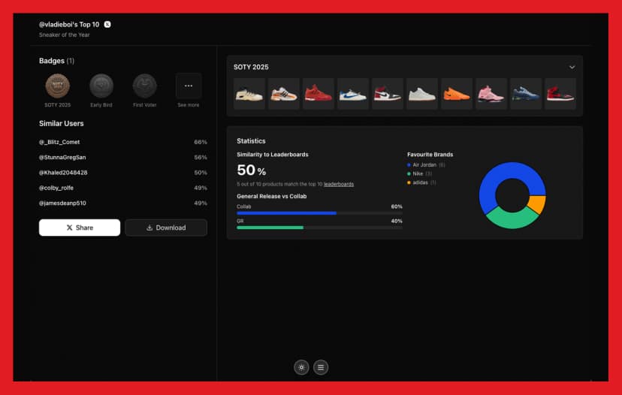Open the leaderboards link

tap(338, 184)
